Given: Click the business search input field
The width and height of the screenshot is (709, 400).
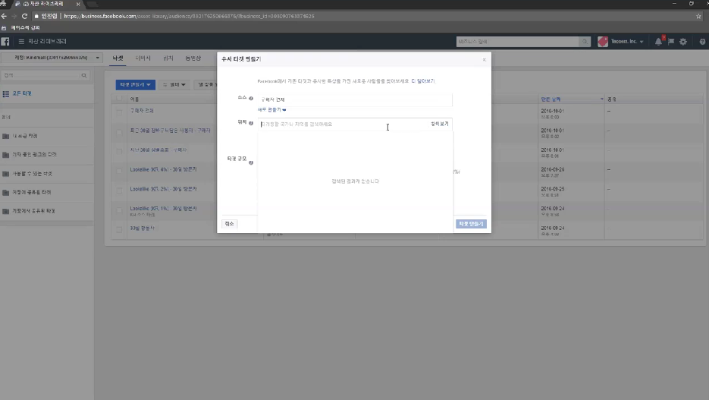Looking at the screenshot, I should [x=517, y=42].
